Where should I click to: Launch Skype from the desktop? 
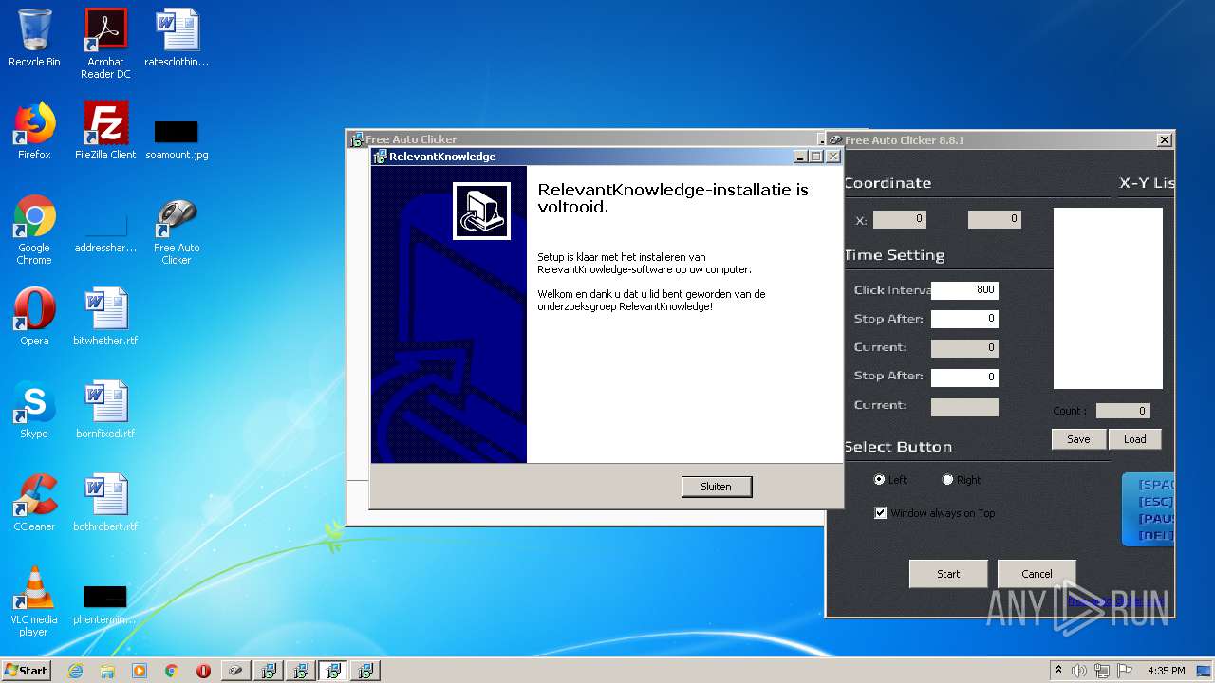[x=34, y=410]
